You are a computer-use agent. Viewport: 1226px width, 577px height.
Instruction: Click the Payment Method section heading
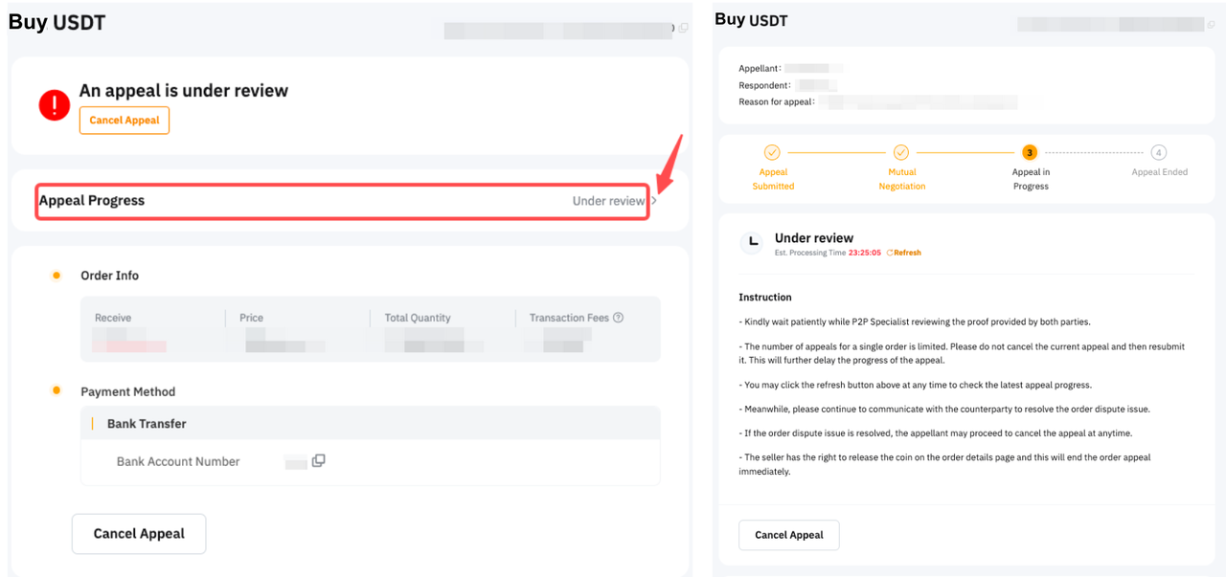click(x=127, y=391)
